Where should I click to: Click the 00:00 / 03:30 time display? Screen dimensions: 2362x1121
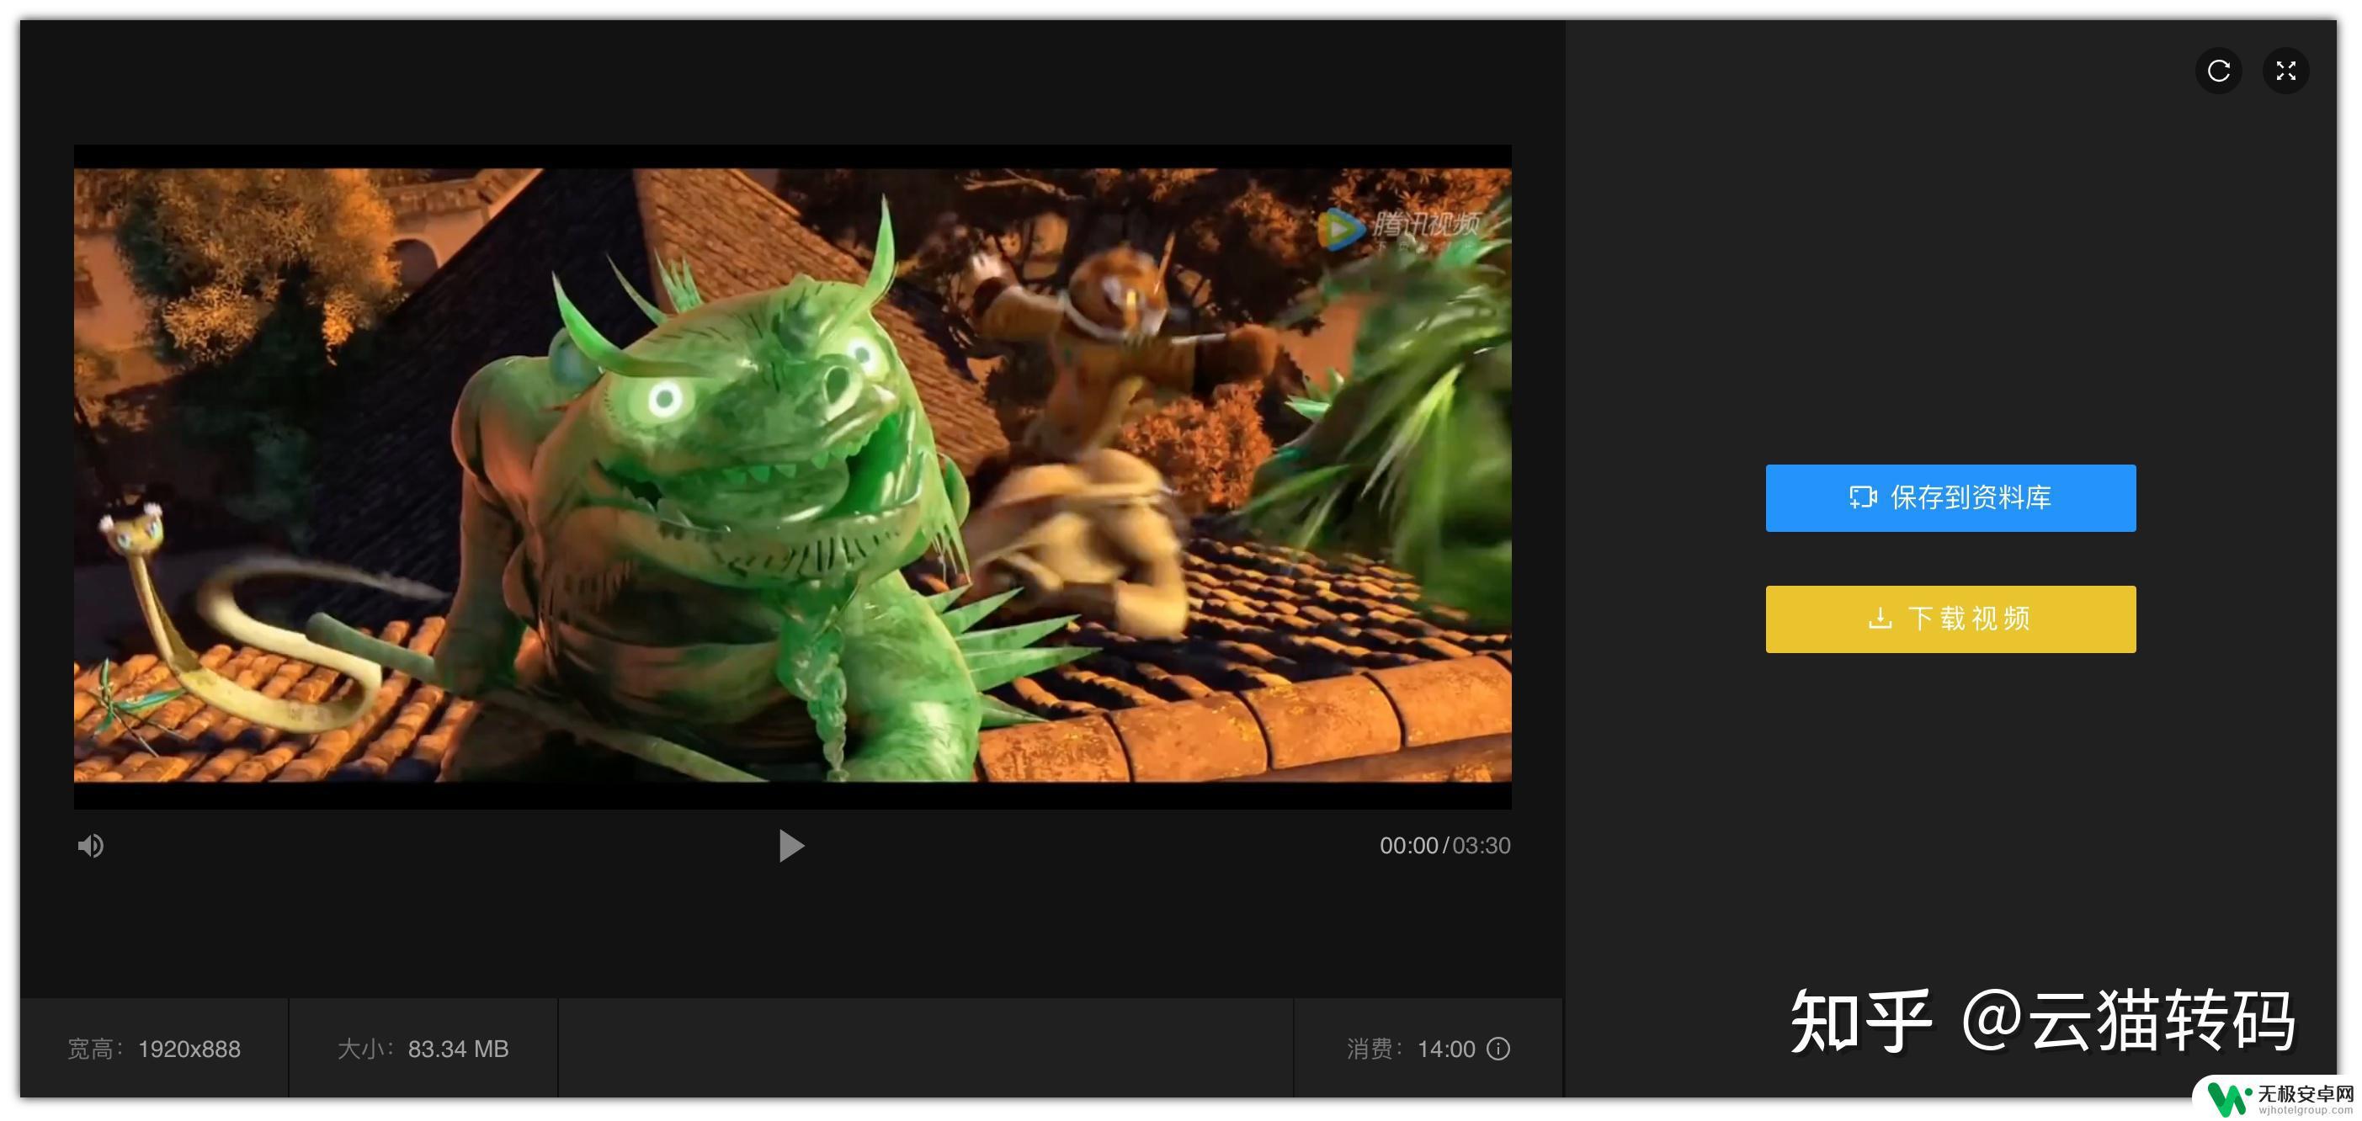coord(1444,845)
